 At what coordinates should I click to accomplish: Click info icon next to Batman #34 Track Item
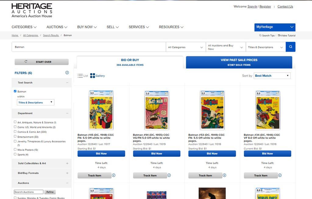point(280,175)
